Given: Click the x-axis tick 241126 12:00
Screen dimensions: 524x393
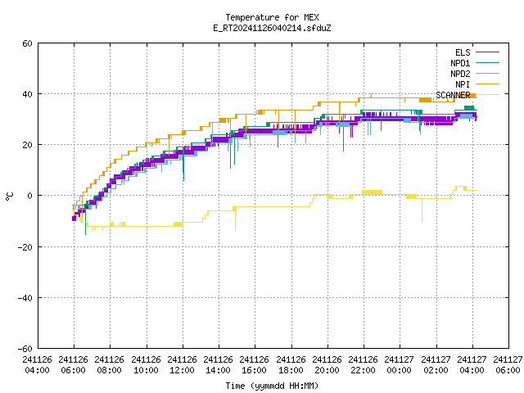Looking at the screenshot, I should point(183,365).
